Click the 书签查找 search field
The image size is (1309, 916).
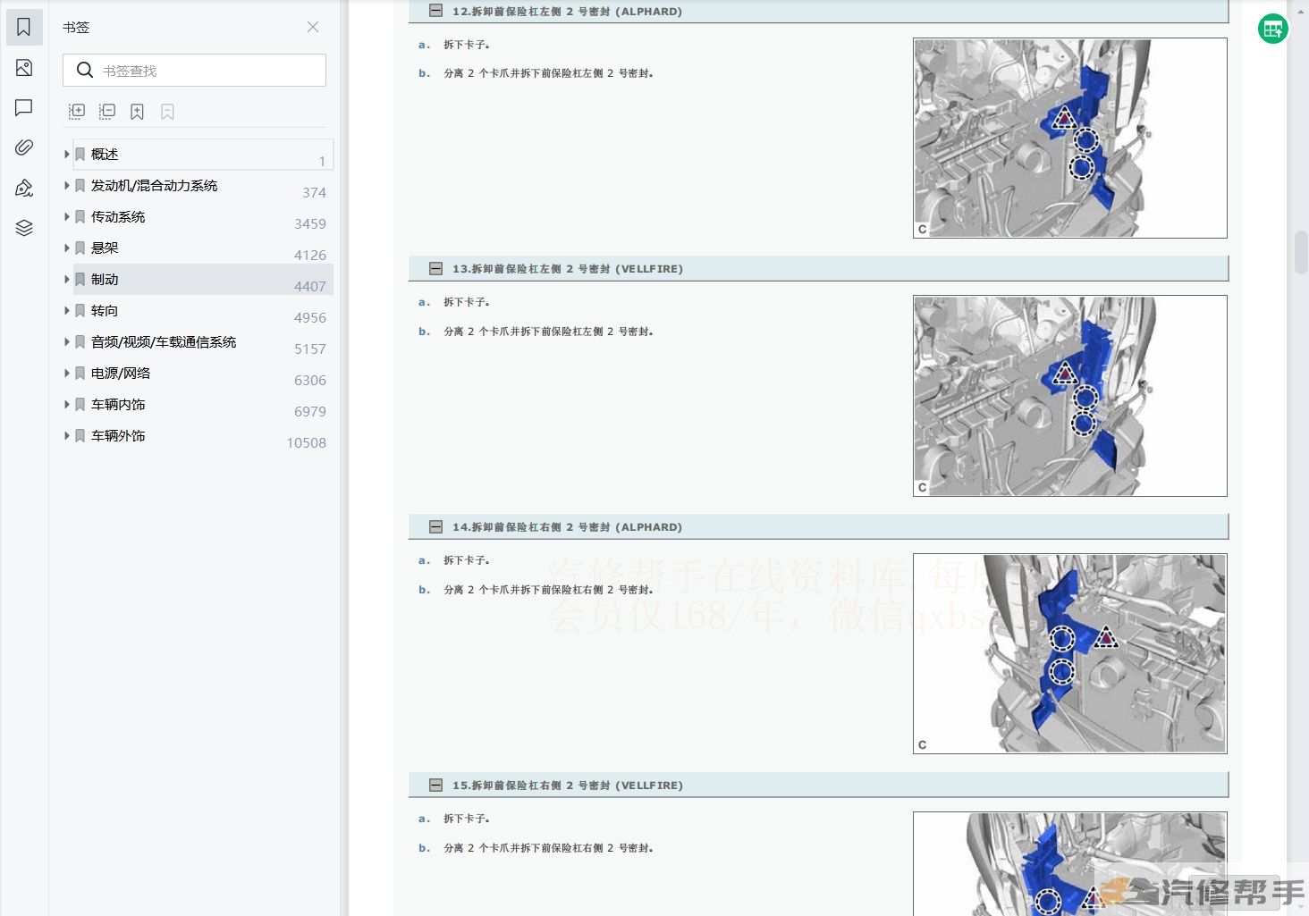[x=206, y=71]
